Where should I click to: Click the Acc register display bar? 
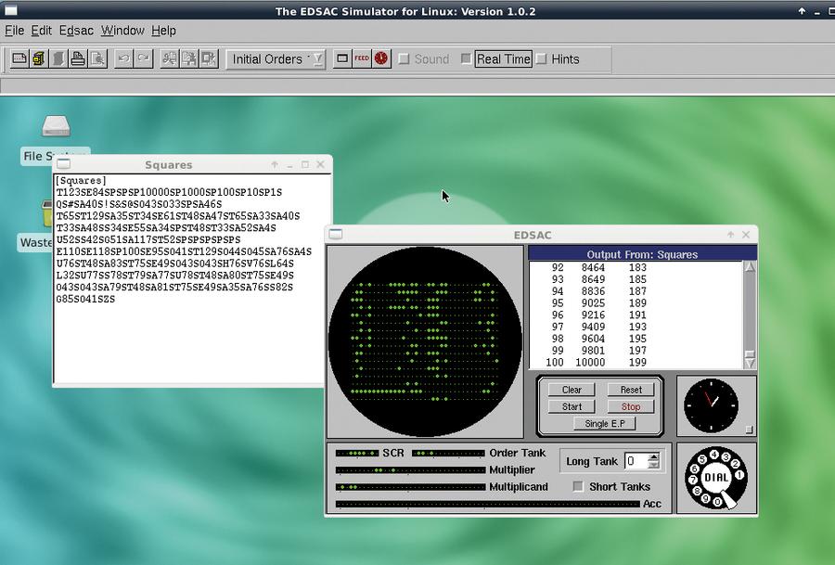(487, 504)
